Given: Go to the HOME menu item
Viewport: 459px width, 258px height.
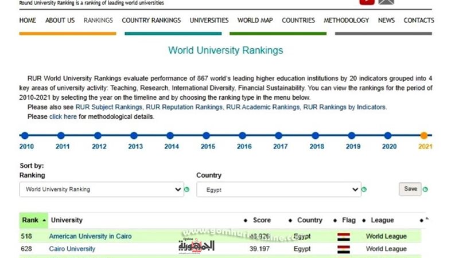Looking at the screenshot, I should (28, 20).
